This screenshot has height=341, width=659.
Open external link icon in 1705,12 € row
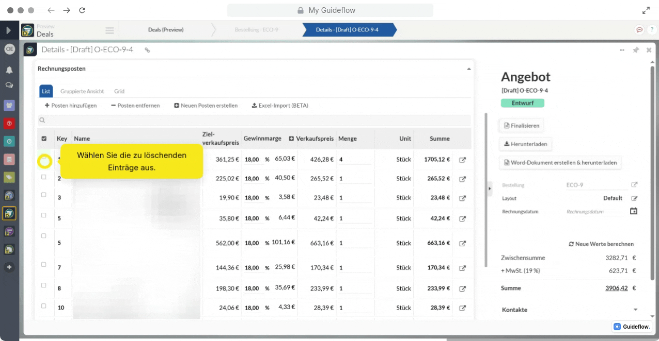(462, 160)
